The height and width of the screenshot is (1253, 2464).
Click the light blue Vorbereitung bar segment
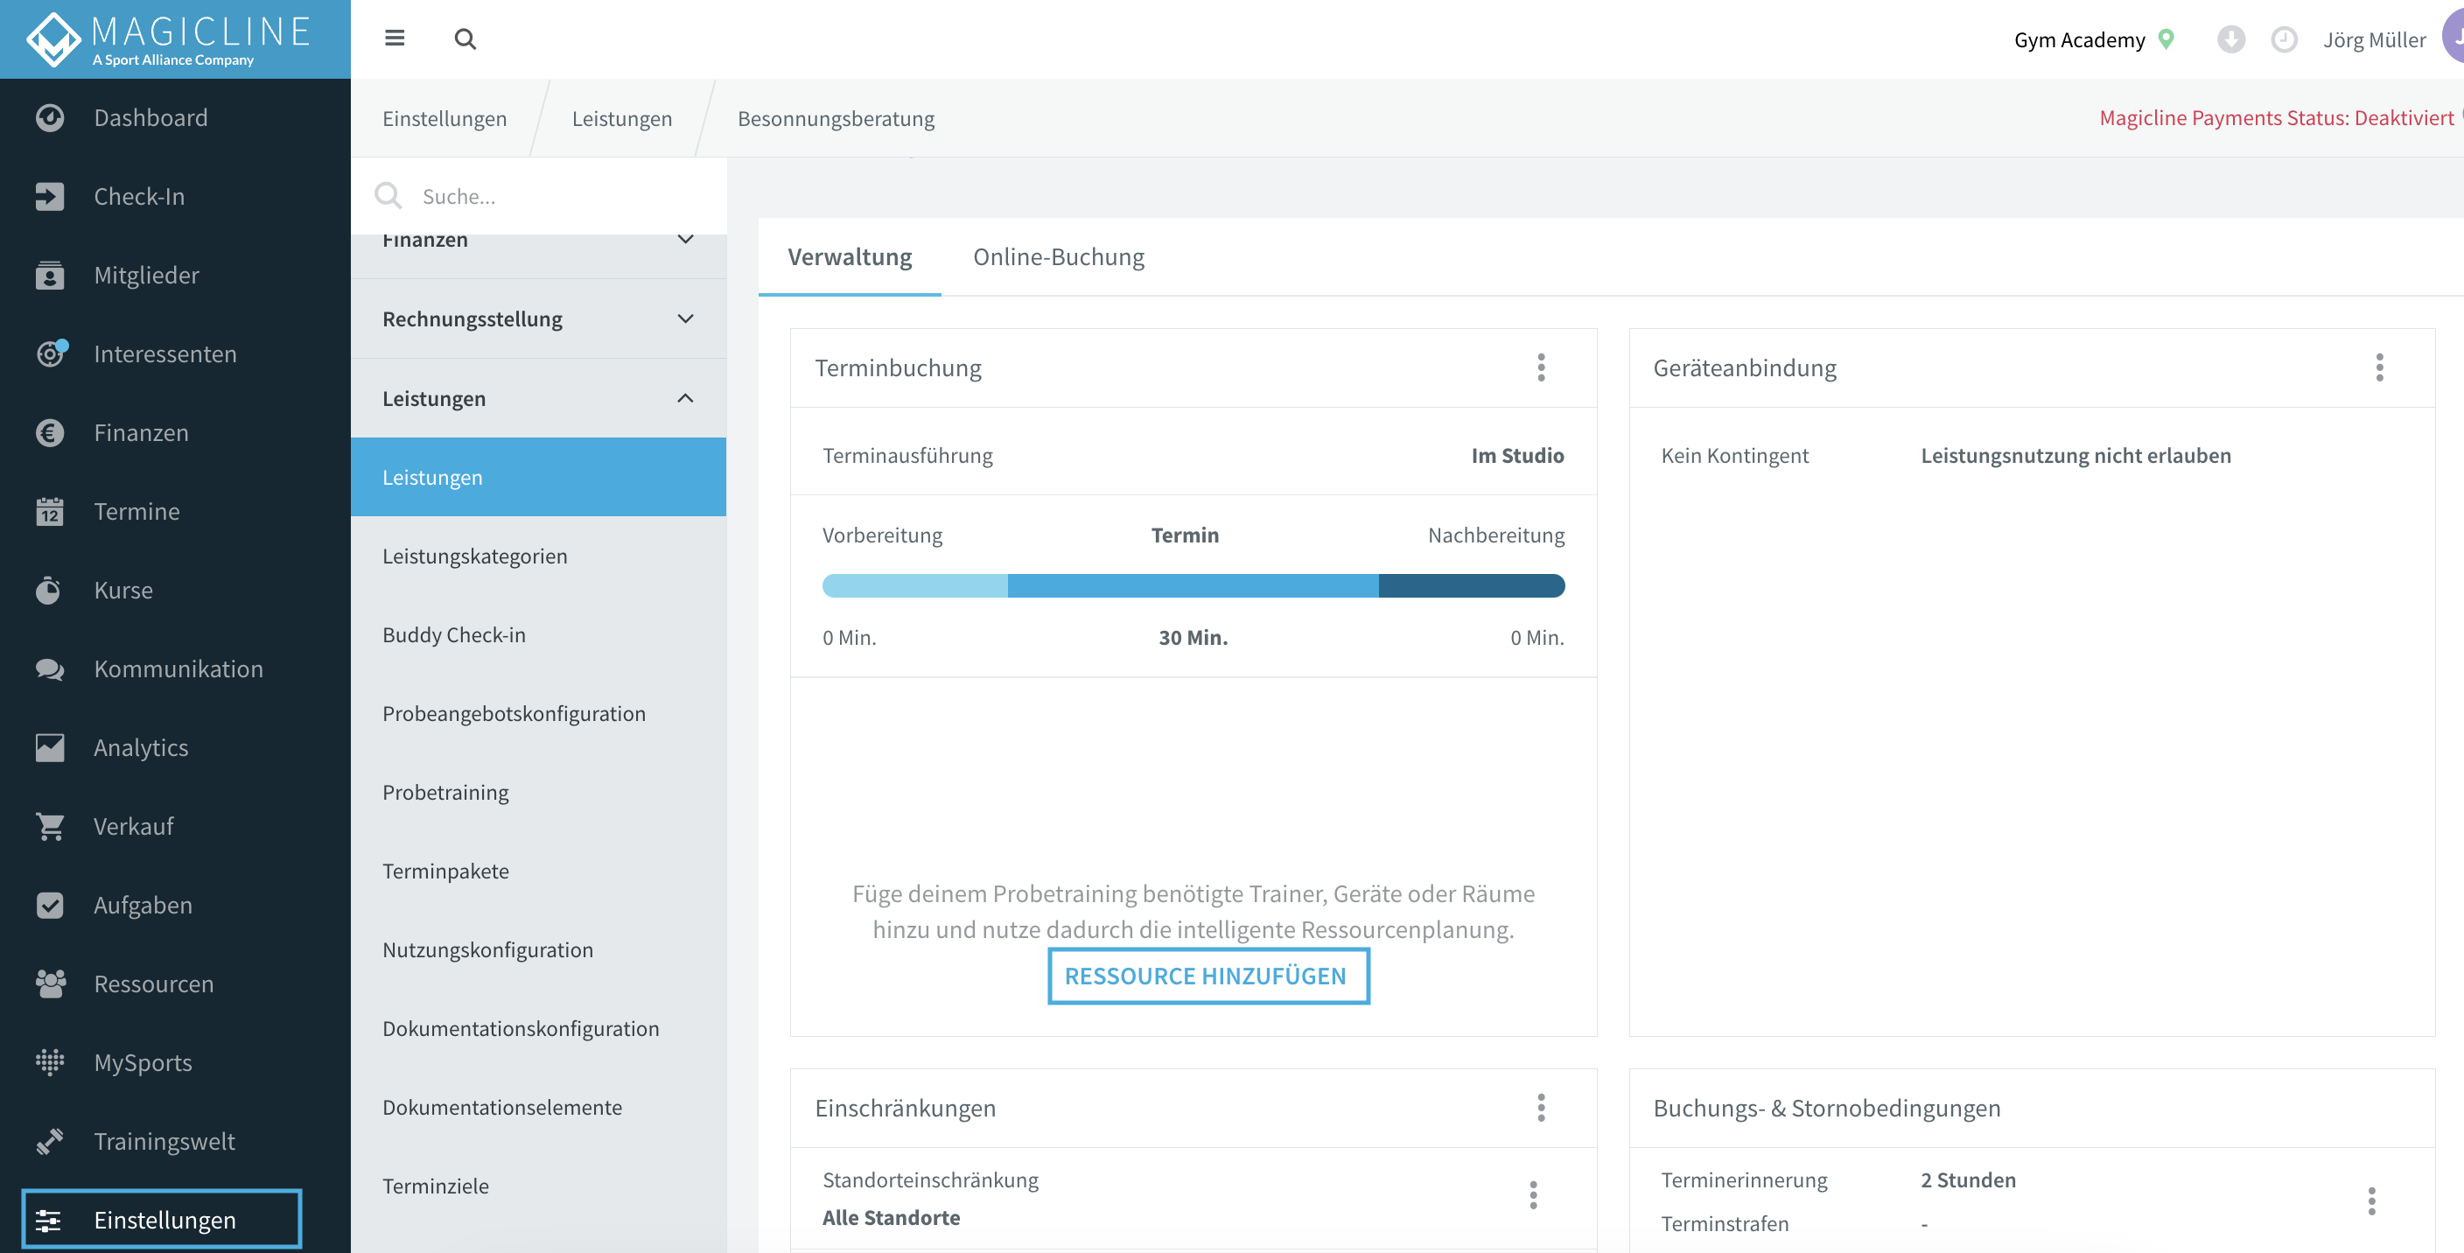point(914,585)
